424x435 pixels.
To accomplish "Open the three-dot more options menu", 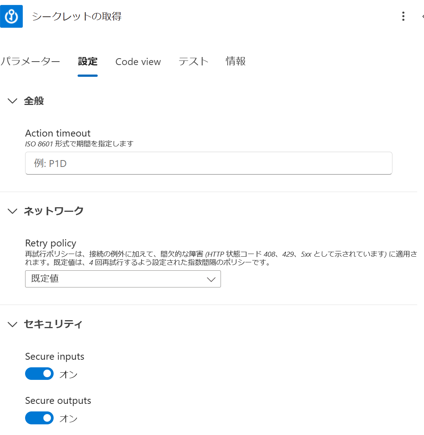I will coord(403,16).
